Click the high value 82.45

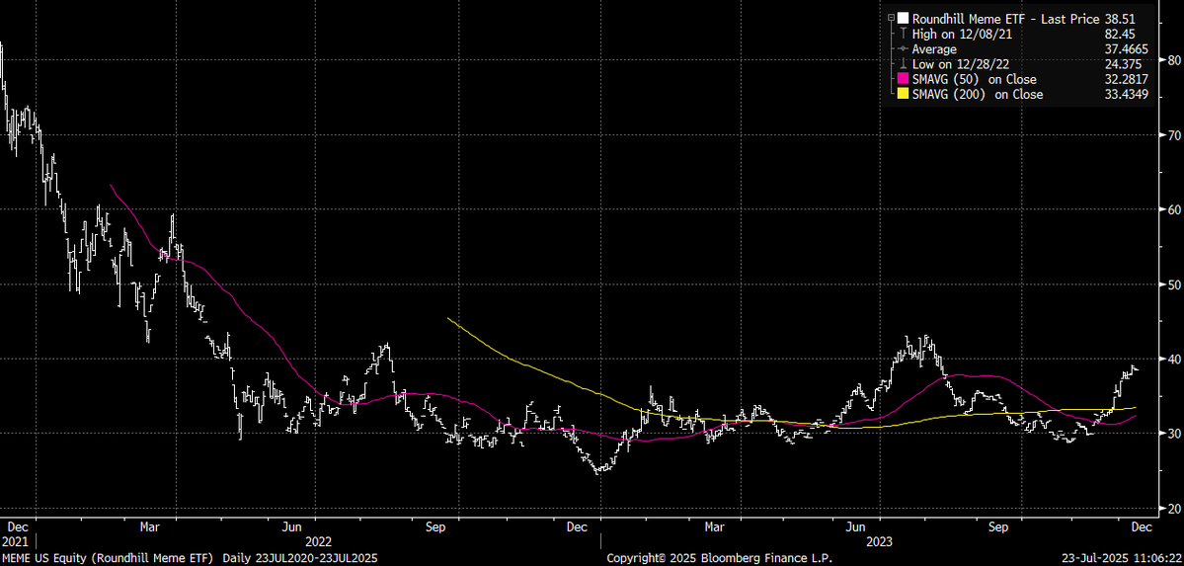pyautogui.click(x=1120, y=34)
